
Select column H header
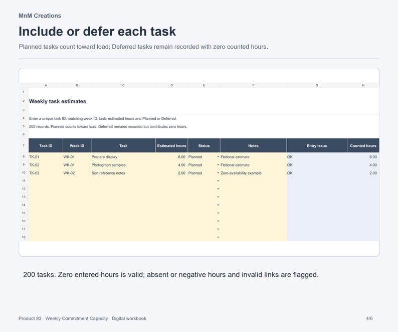(x=363, y=85)
